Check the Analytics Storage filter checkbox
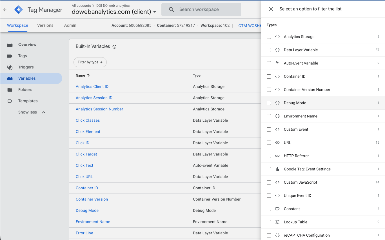Screen dimensions: 385x240 point(269,37)
